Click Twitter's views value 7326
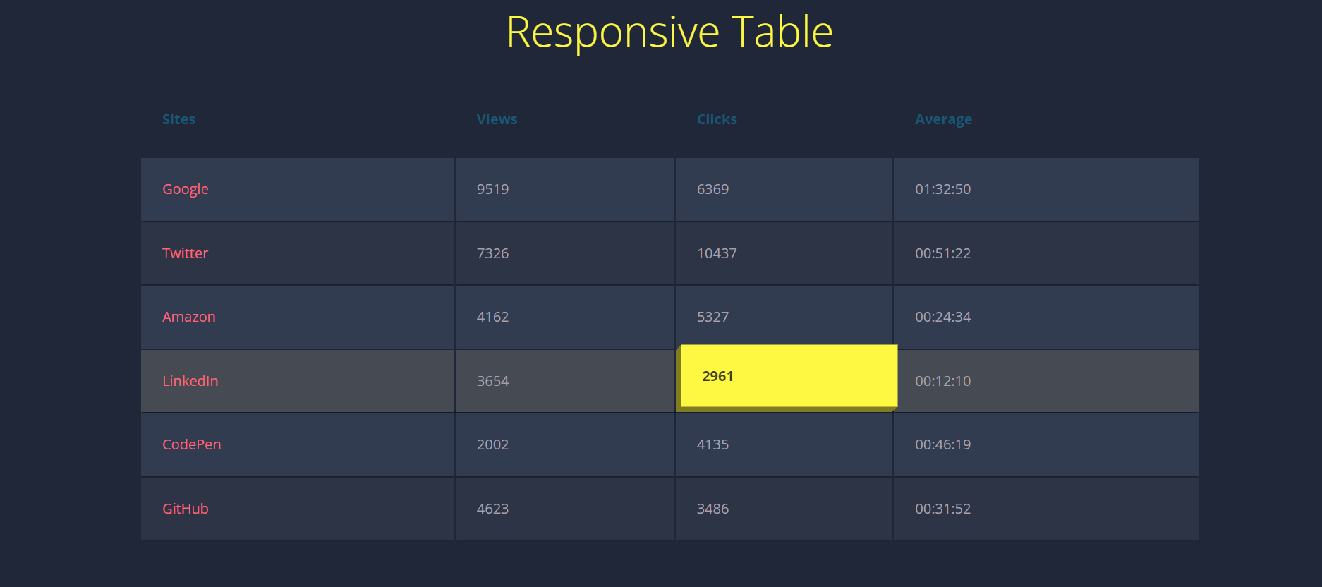The width and height of the screenshot is (1322, 587). coord(492,253)
